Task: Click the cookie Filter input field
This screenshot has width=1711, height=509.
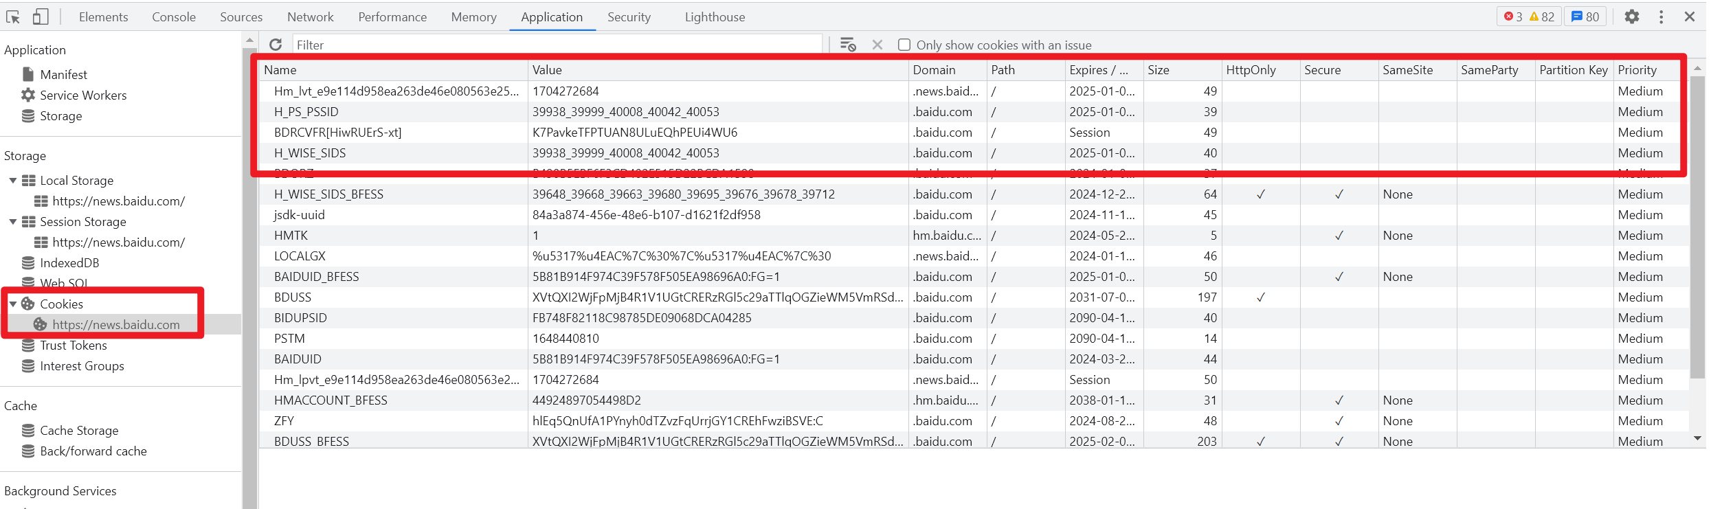Action: (x=557, y=45)
